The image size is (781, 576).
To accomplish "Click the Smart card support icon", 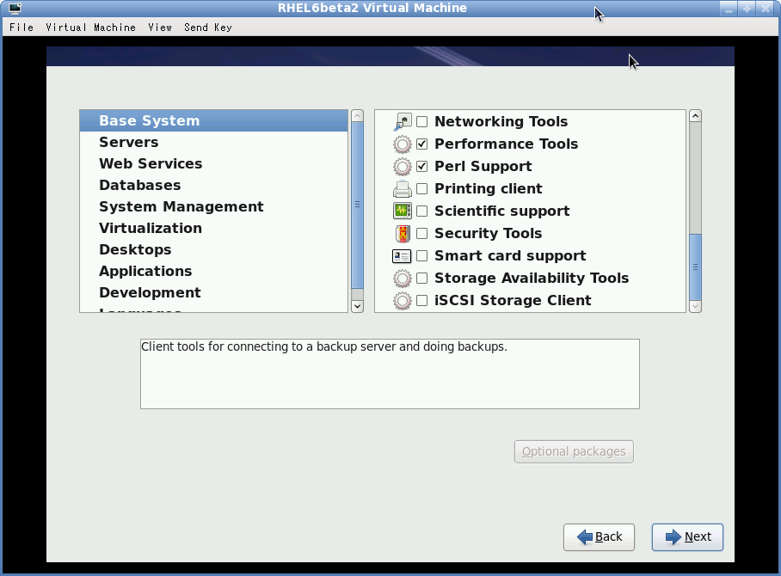I will point(402,256).
